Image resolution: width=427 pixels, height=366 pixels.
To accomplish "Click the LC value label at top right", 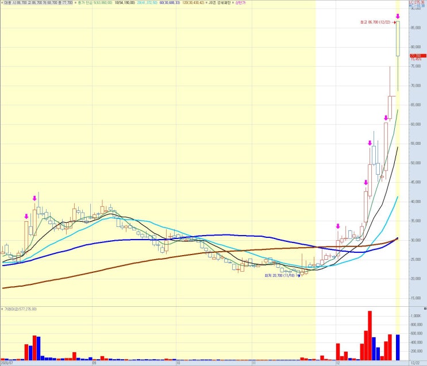I will point(417,2).
